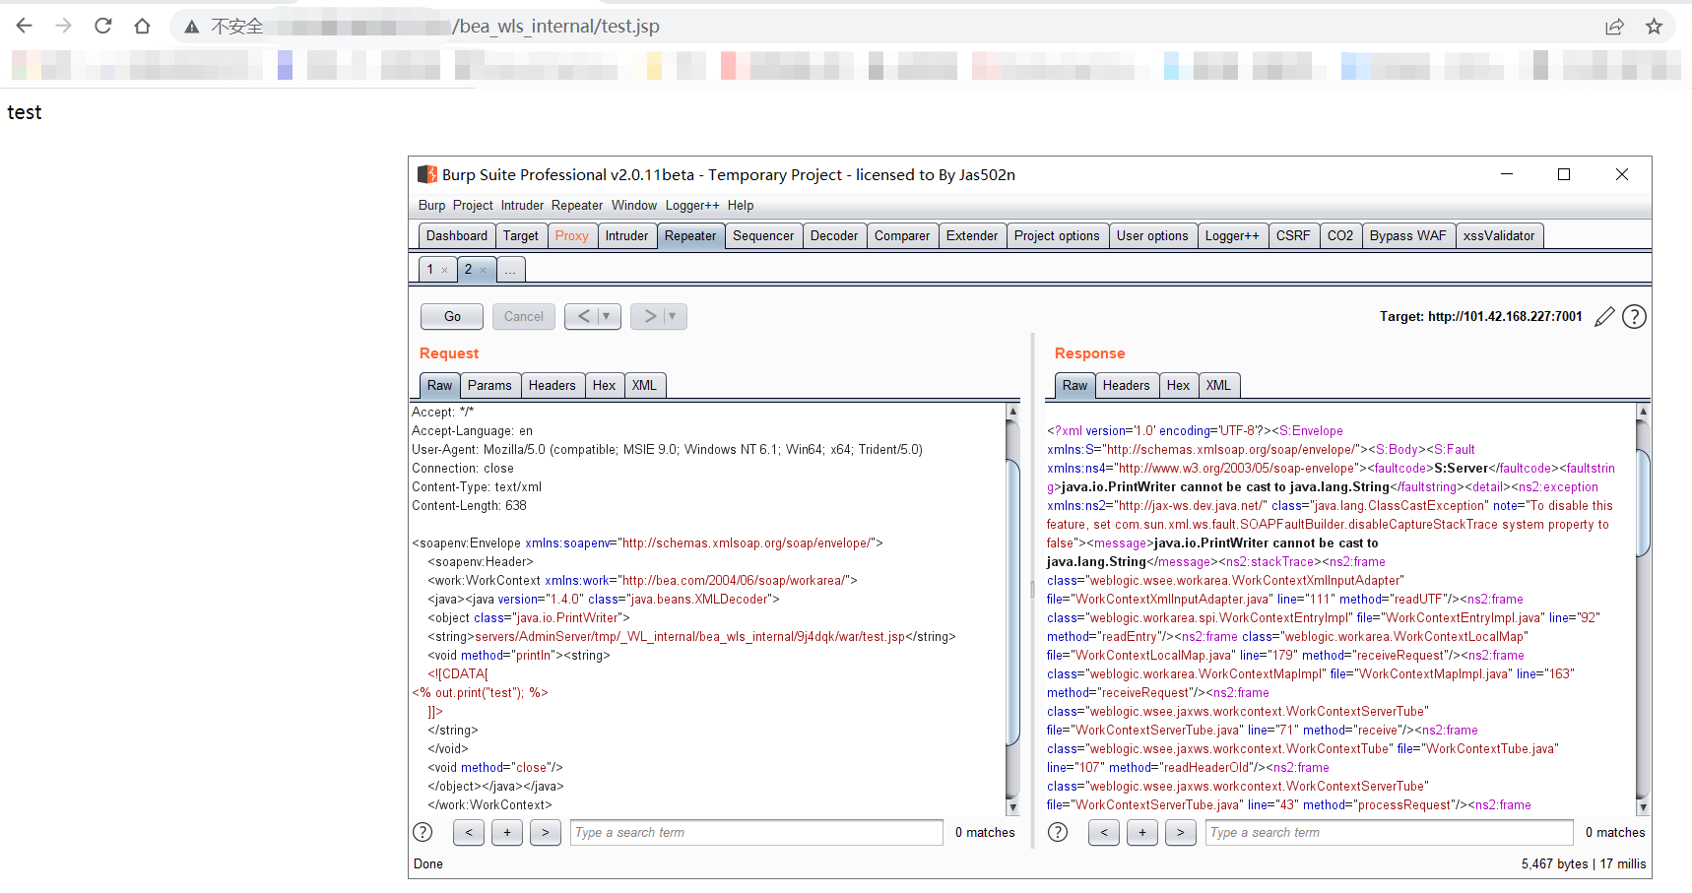Show request Params view
Viewport: 1692px width, 893px height.
[x=489, y=385]
